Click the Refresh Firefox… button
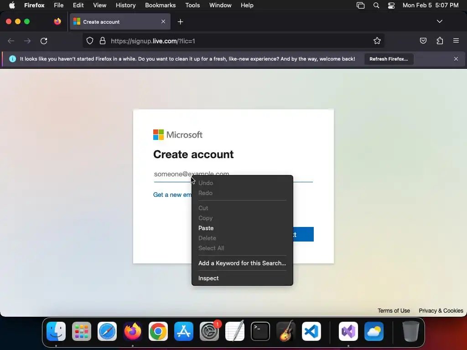467x350 pixels. tap(389, 59)
